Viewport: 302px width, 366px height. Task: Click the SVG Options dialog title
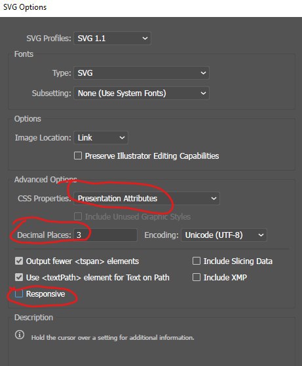point(25,7)
